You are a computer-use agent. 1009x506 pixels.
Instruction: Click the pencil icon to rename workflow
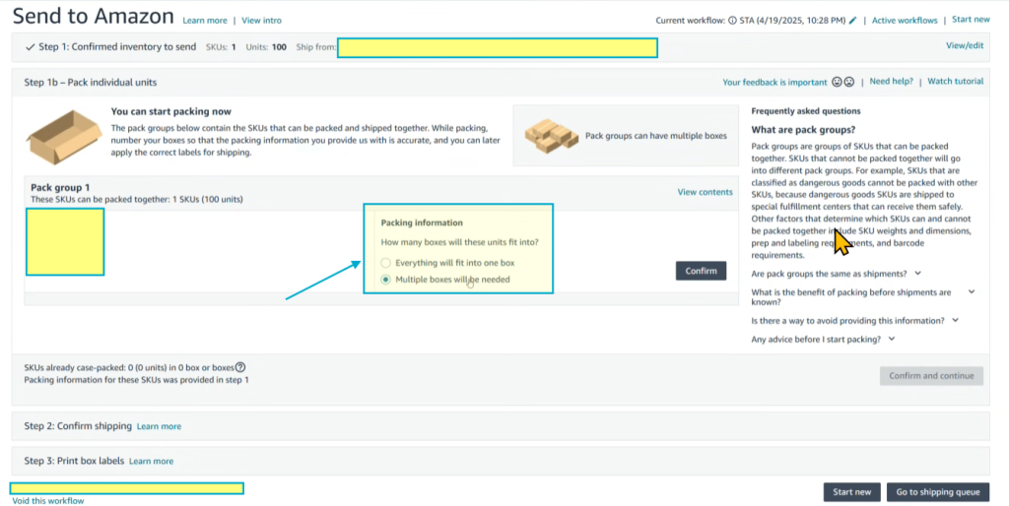(853, 21)
